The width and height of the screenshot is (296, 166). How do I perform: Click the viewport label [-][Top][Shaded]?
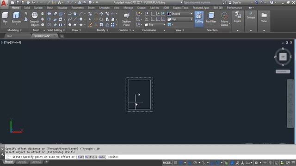pyautogui.click(x=11, y=42)
